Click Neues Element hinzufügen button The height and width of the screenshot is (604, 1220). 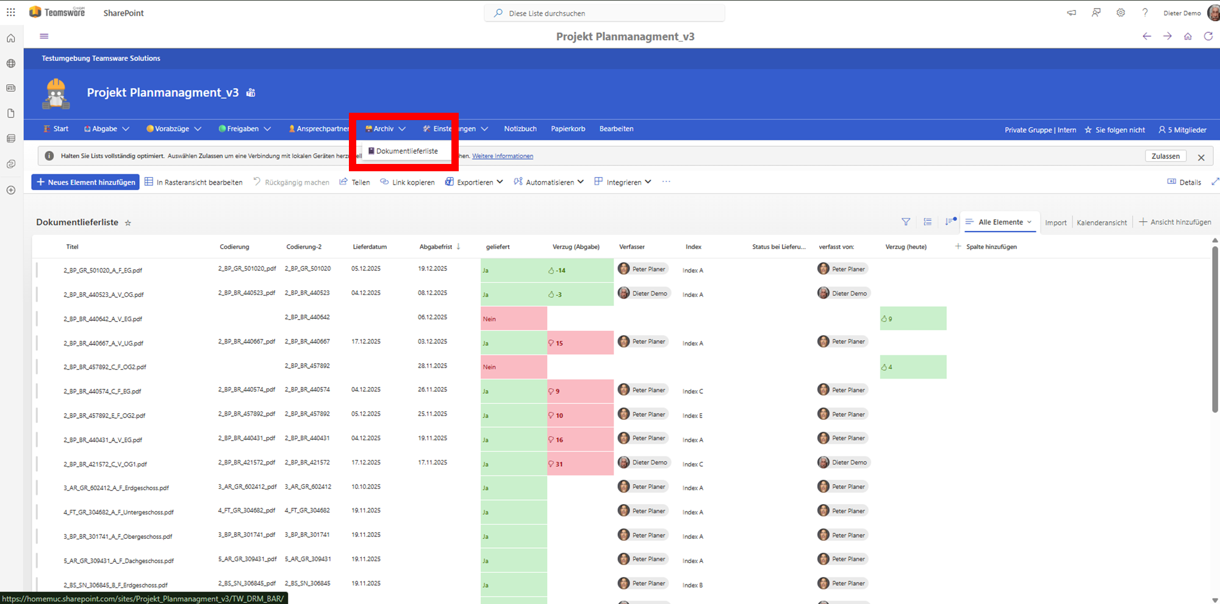(85, 182)
